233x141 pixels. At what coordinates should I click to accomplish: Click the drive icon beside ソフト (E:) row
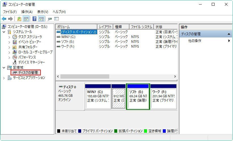click(x=59, y=42)
